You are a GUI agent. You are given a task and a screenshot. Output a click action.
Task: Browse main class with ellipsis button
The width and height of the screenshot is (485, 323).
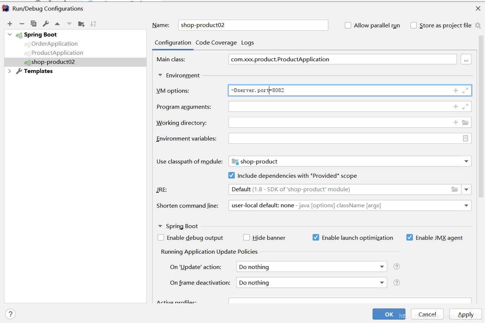(466, 59)
